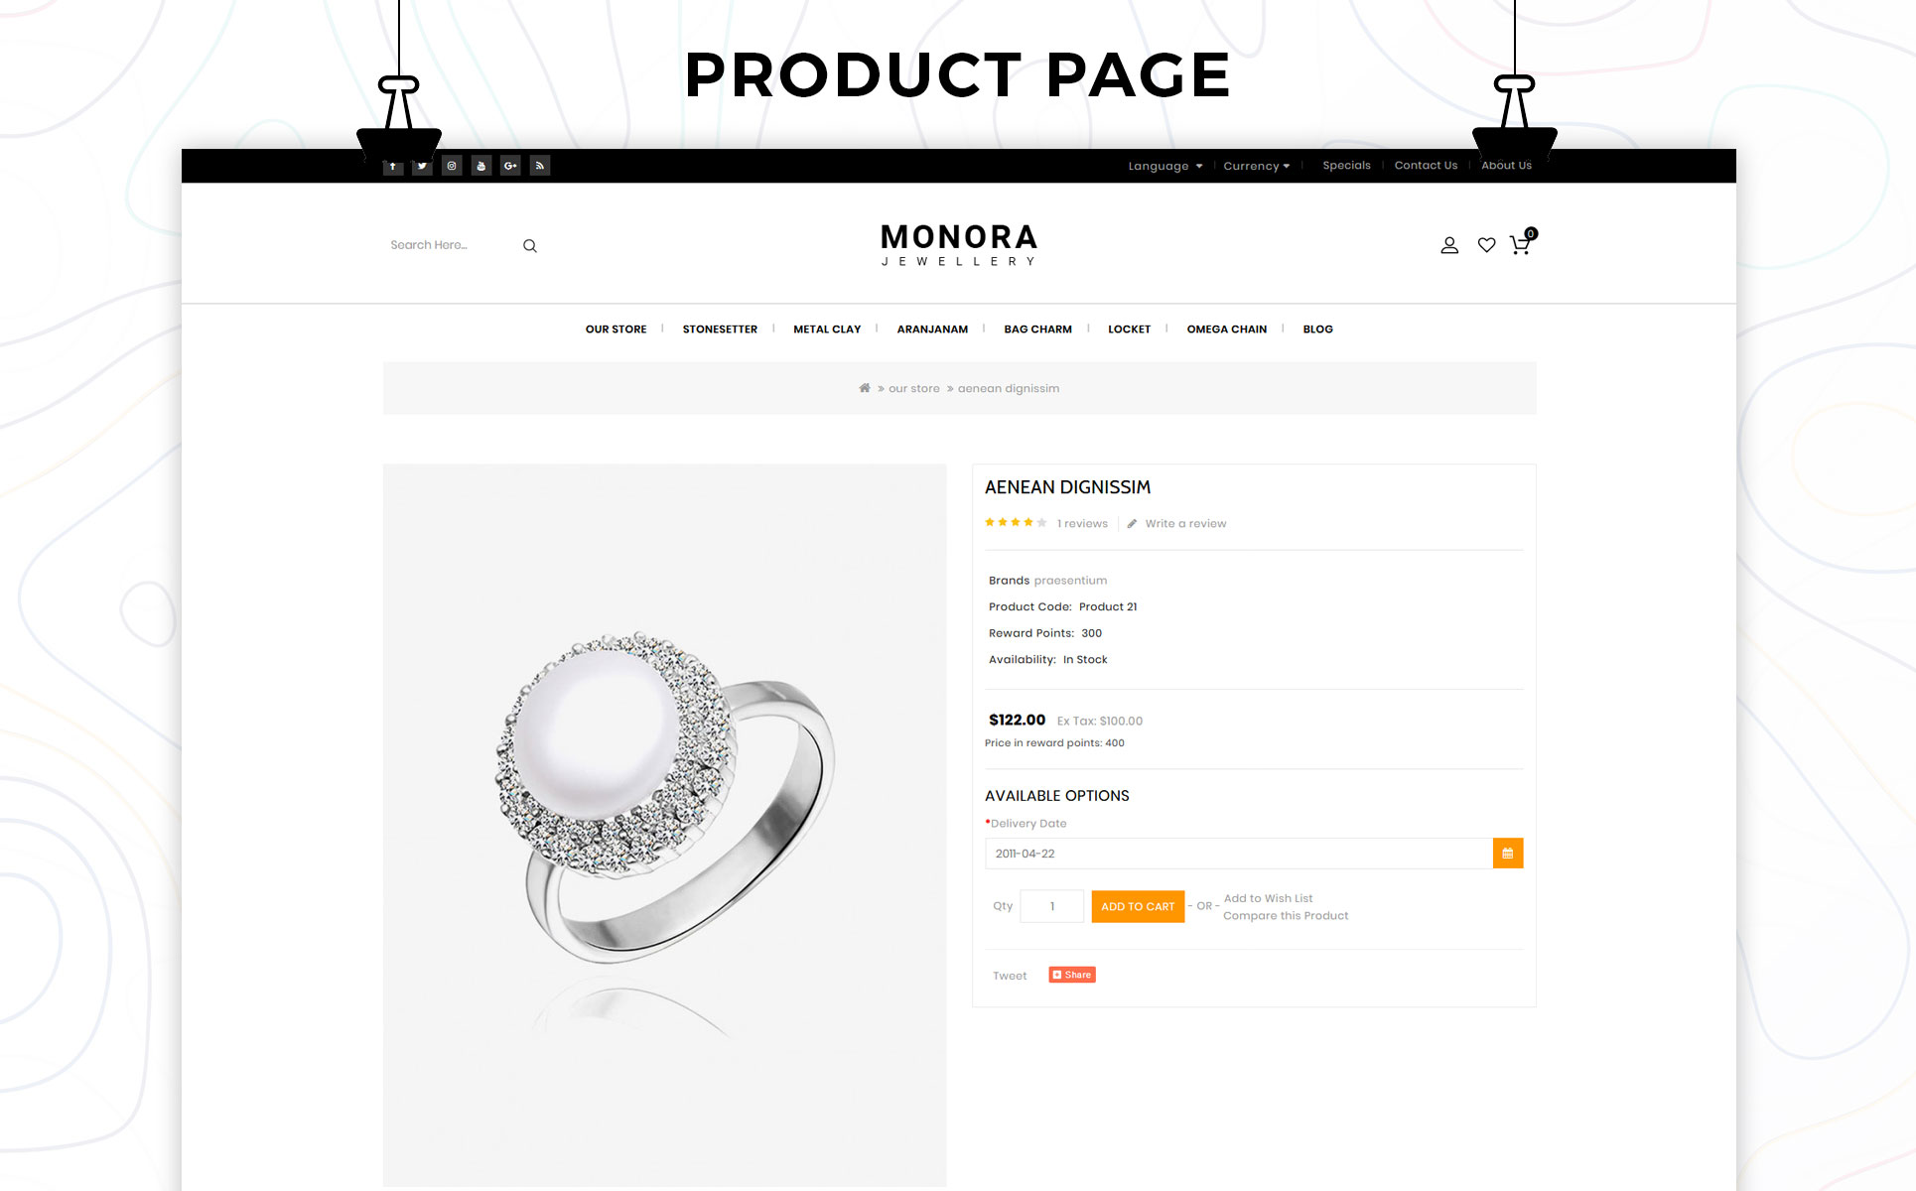Open the delivery date calendar picker
Viewport: 1916px width, 1191px height.
pyautogui.click(x=1507, y=854)
